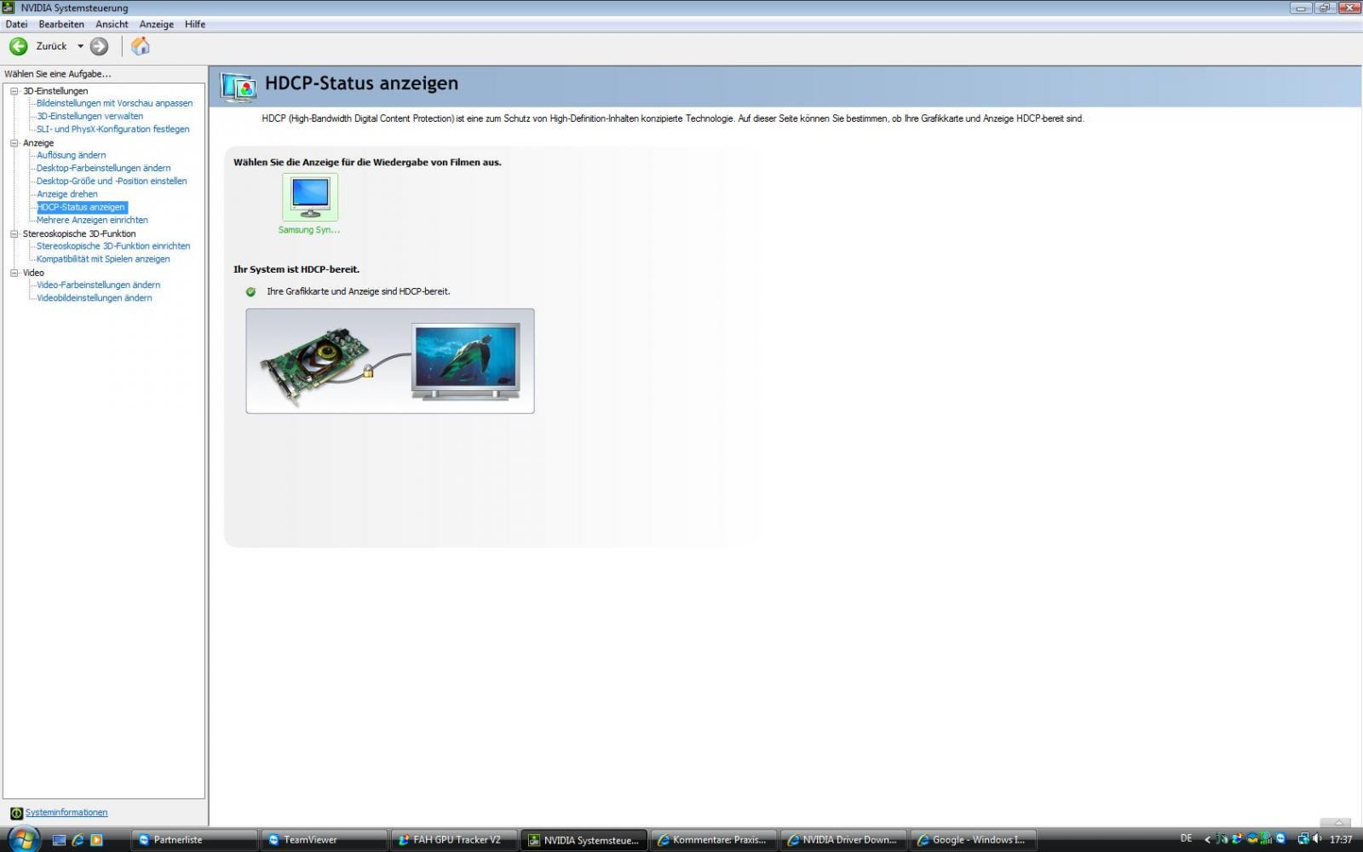
Task: Click the NVIDIA Systemsteue... taskbar button
Action: [x=584, y=840]
